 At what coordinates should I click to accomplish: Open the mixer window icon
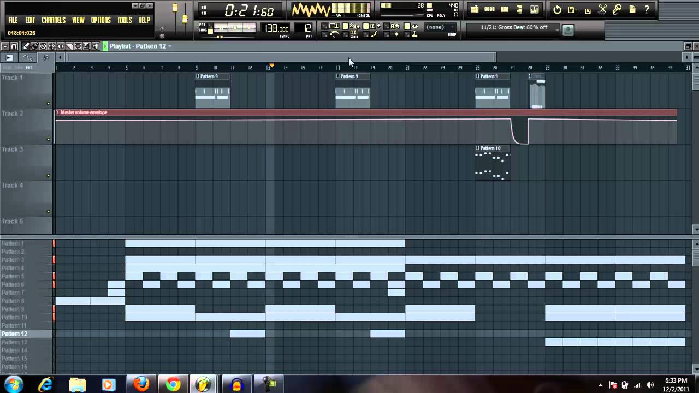534,9
